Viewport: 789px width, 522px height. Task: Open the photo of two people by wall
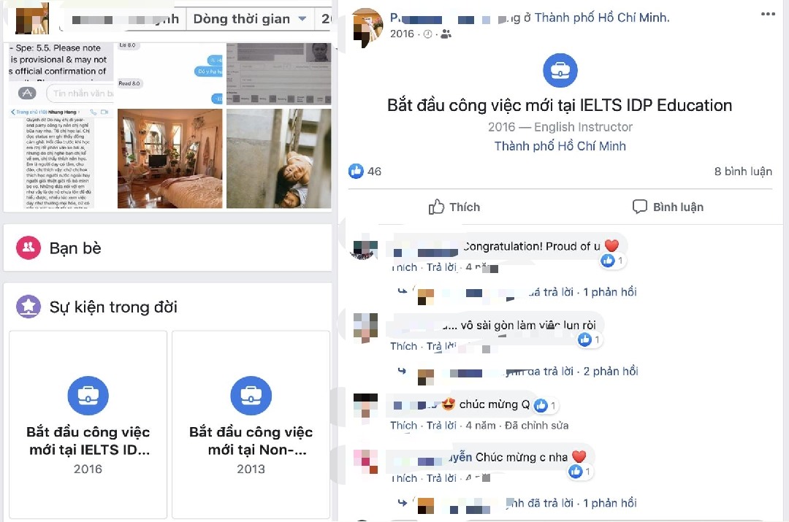[279, 158]
